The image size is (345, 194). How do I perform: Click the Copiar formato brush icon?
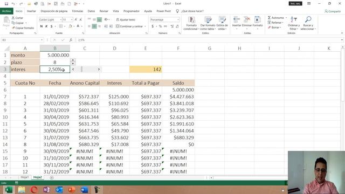(x=13, y=28)
